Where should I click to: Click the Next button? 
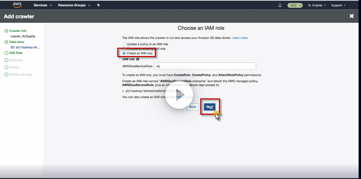pyautogui.click(x=210, y=107)
